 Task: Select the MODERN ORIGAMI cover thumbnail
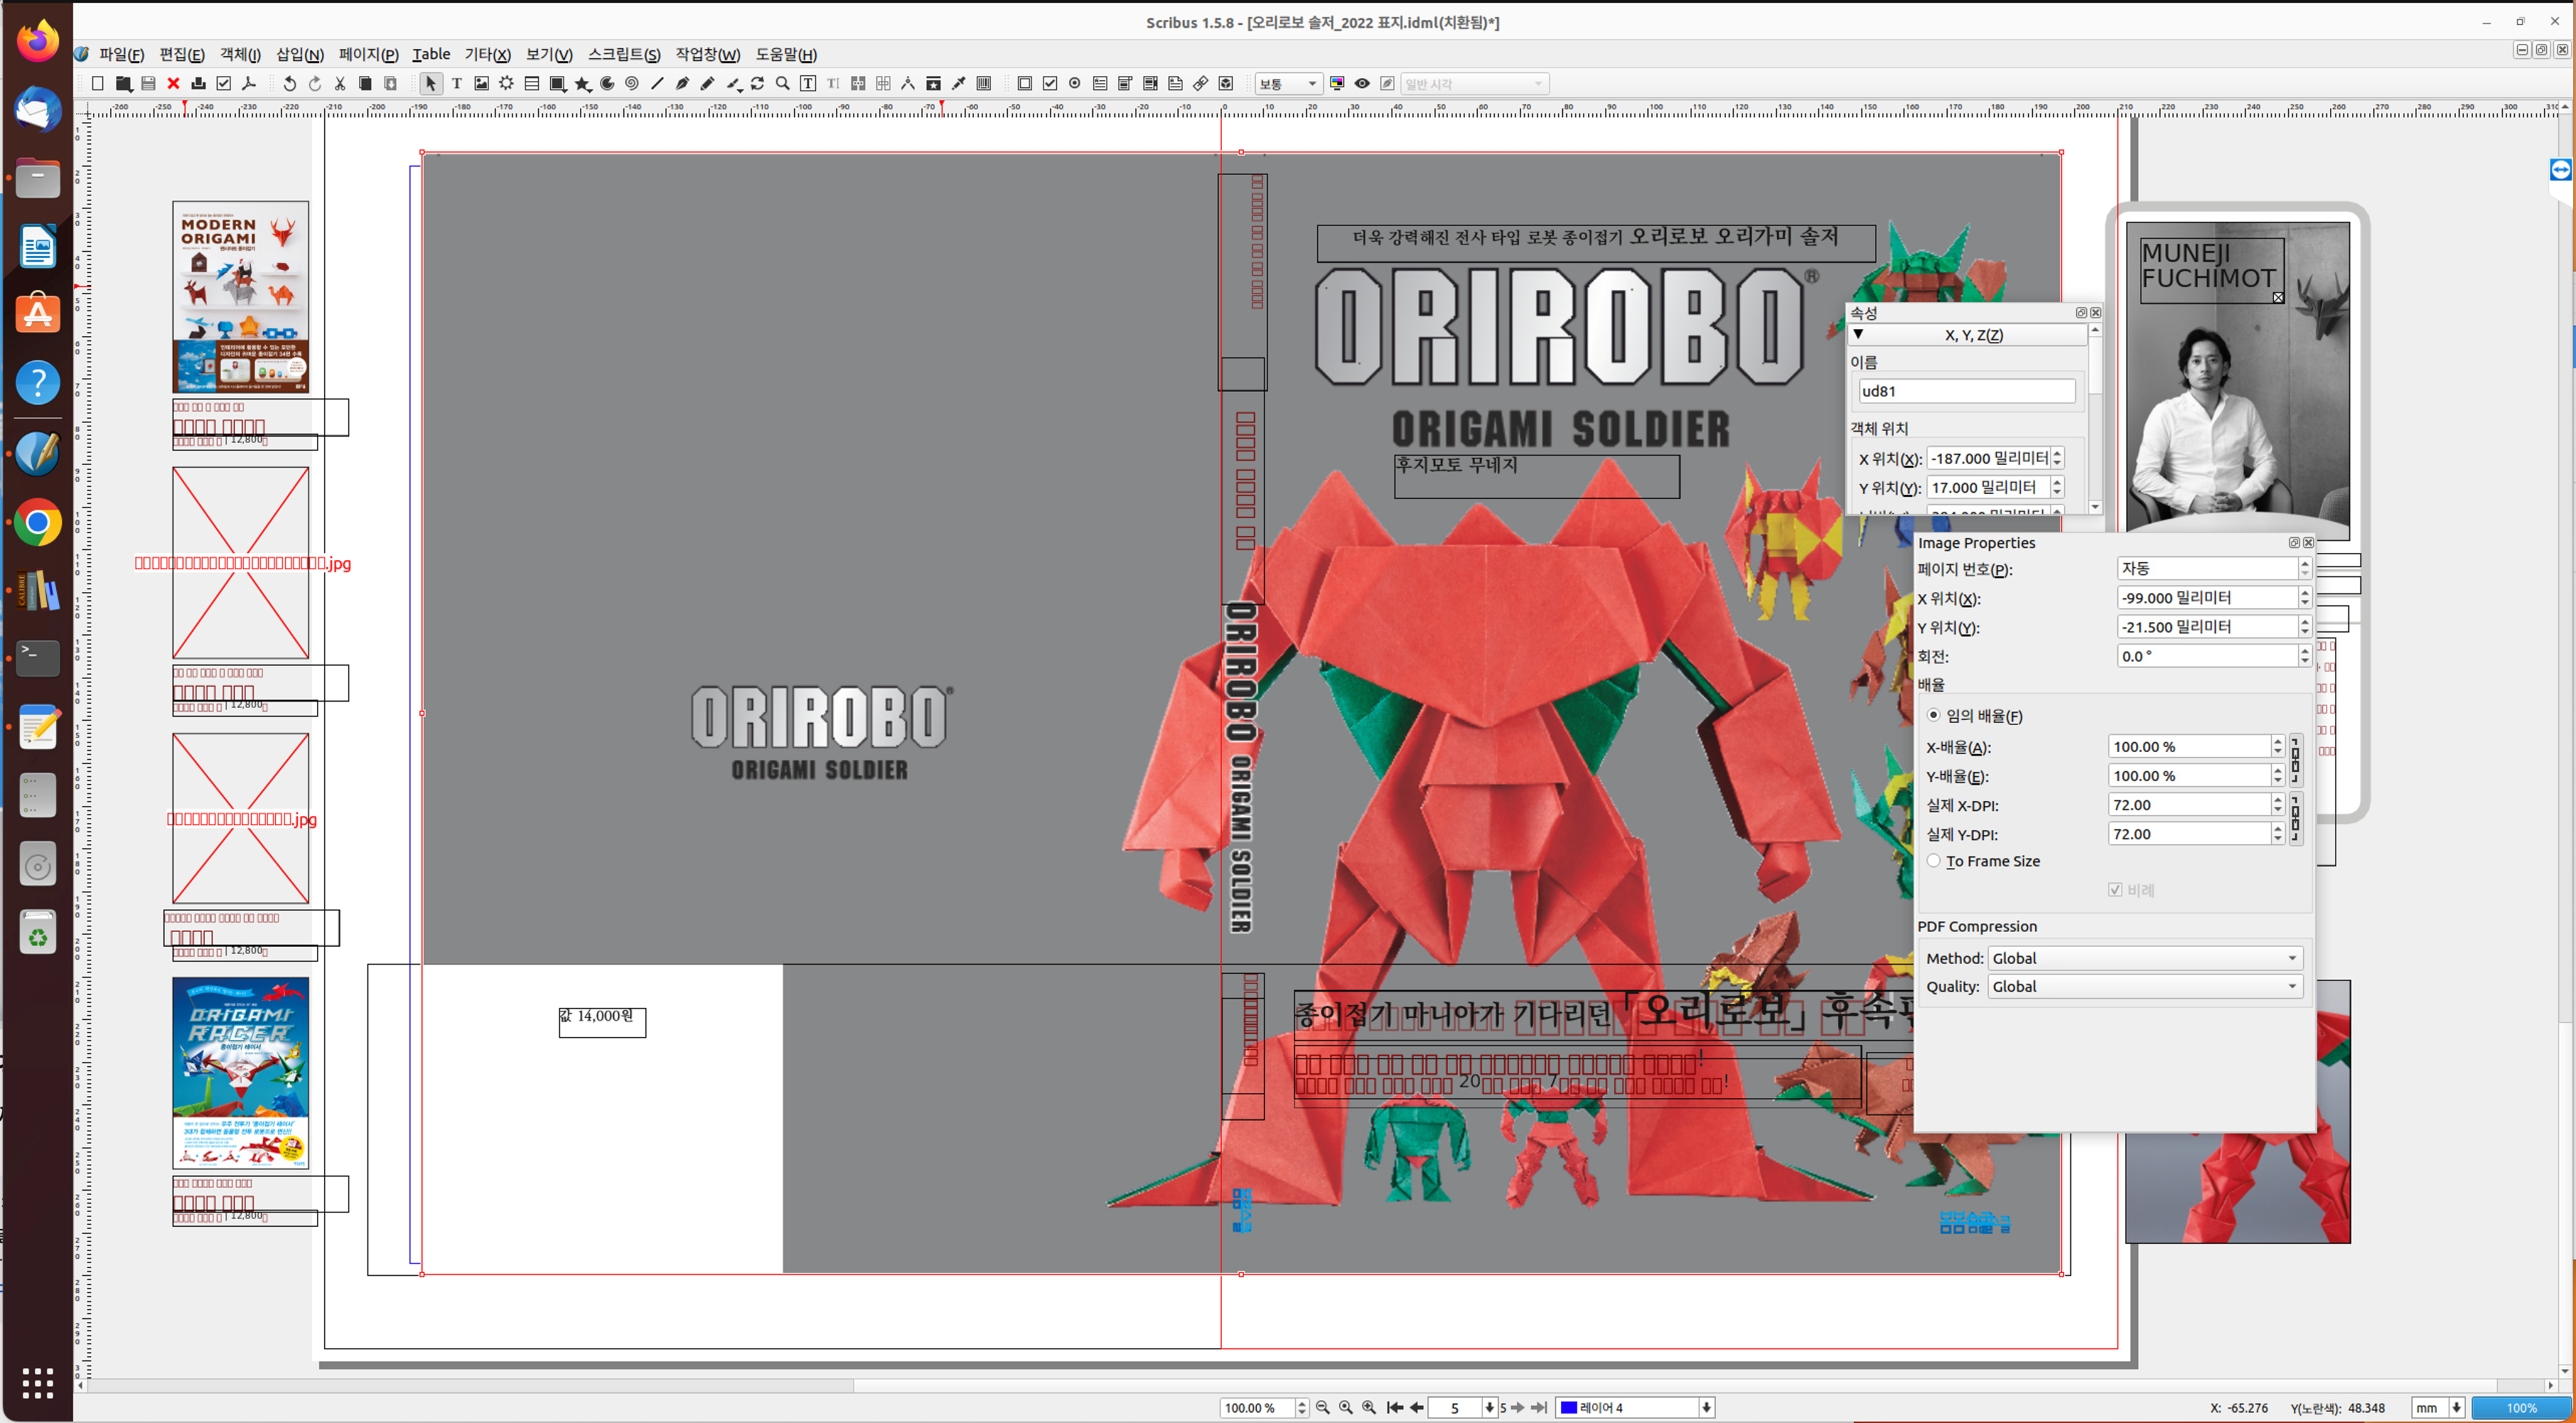pos(241,297)
